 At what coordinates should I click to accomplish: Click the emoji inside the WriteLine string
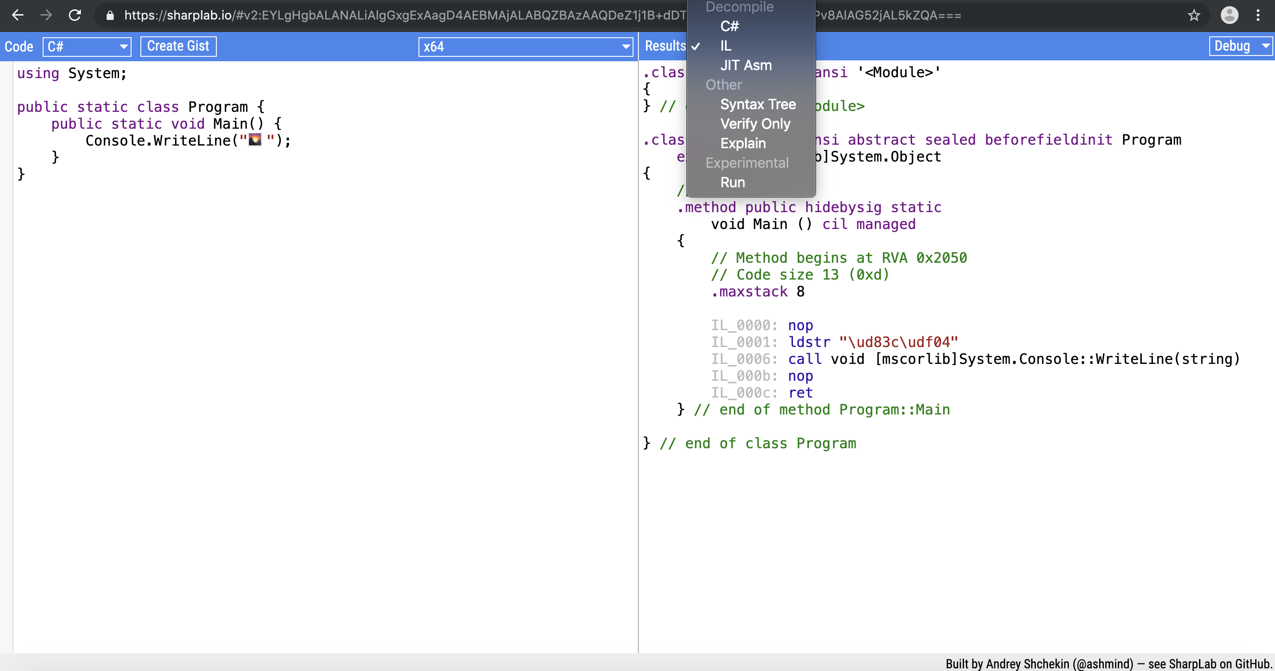click(x=255, y=140)
